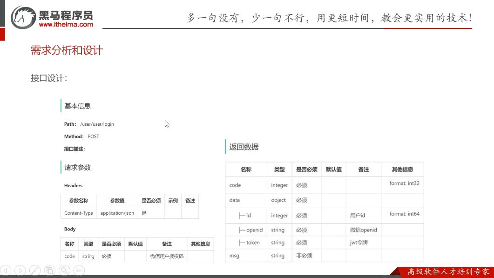Select the 请求参数 section heading

[x=77, y=168]
